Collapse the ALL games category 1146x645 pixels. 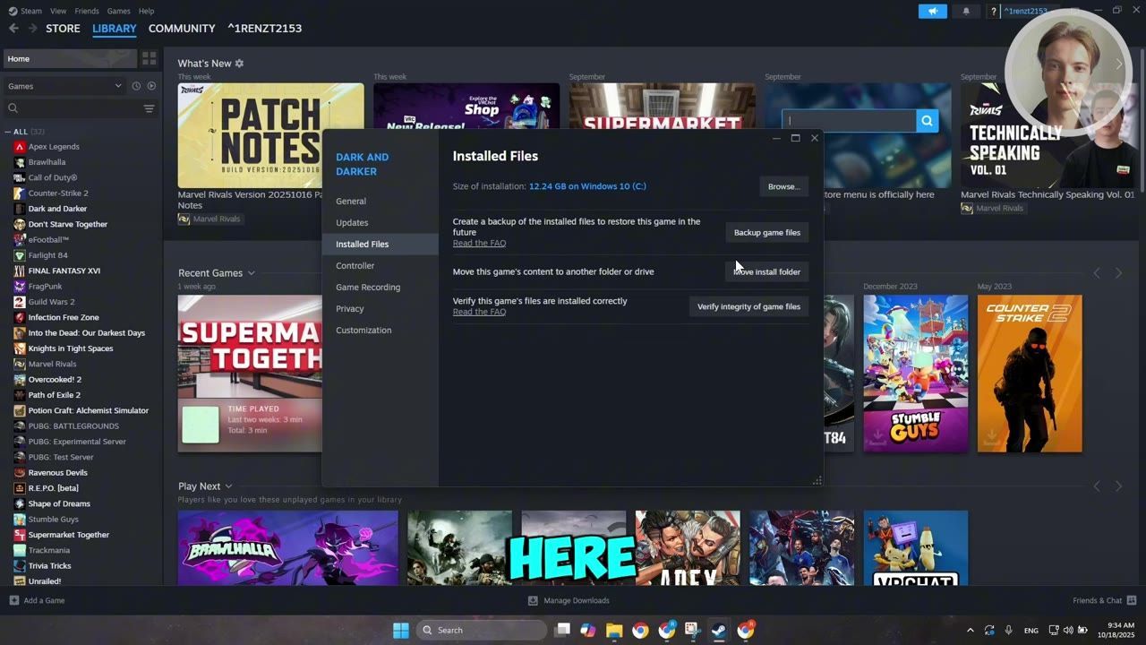tap(8, 132)
